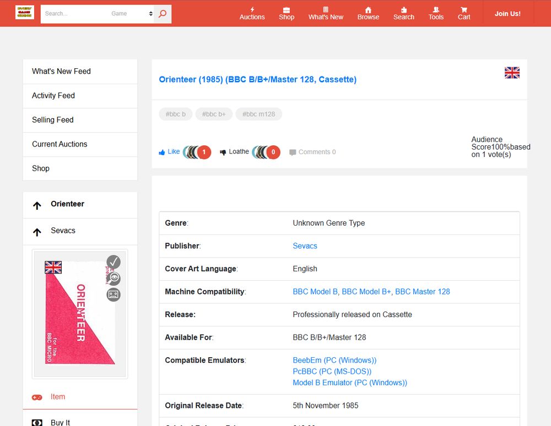Click 'Professionally released on Cassette' text

click(x=353, y=314)
